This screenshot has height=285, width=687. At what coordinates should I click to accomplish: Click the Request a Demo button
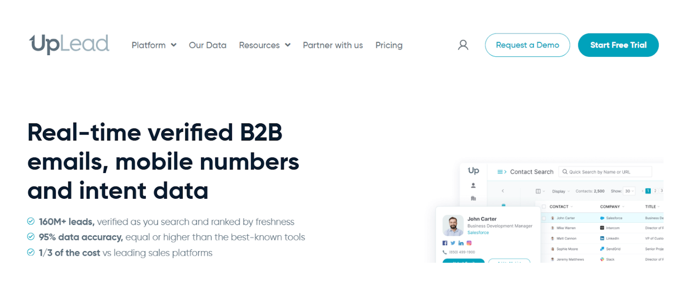click(527, 45)
